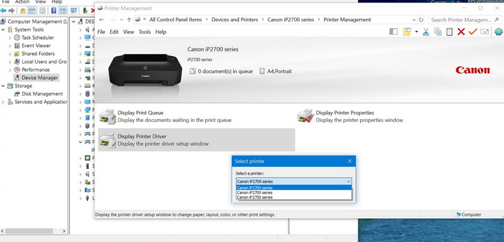Select Computer Management root node

[x=37, y=21]
